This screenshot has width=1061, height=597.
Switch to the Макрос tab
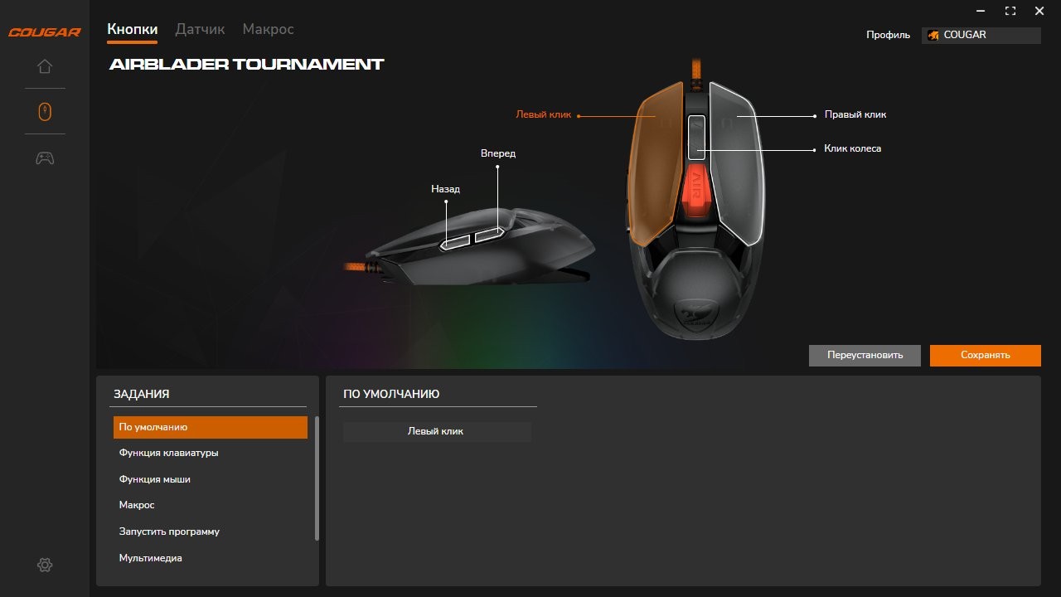point(268,29)
